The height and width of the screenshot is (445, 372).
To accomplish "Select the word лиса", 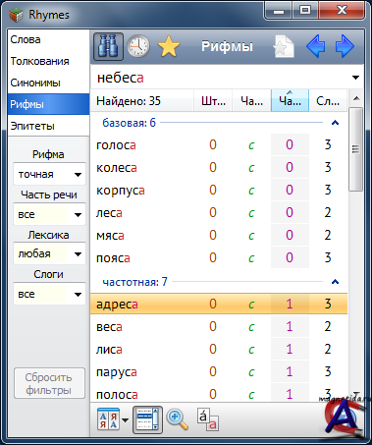I will point(219,349).
